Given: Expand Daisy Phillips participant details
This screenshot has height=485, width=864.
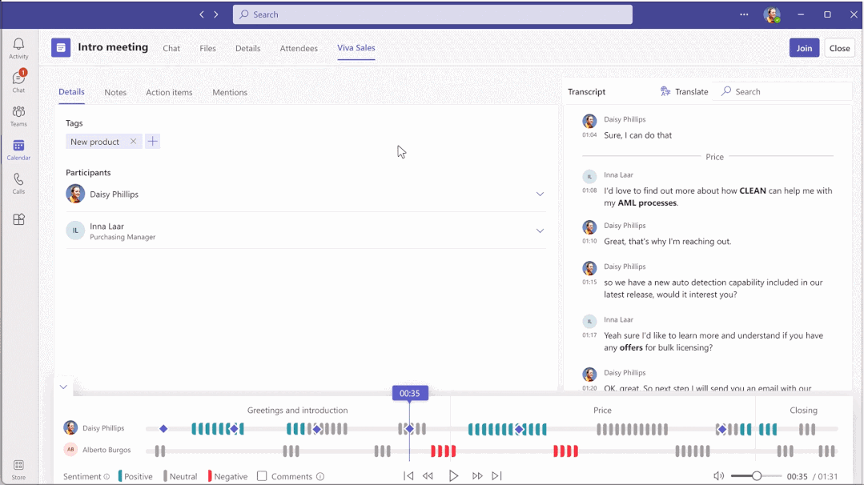Looking at the screenshot, I should [540, 194].
